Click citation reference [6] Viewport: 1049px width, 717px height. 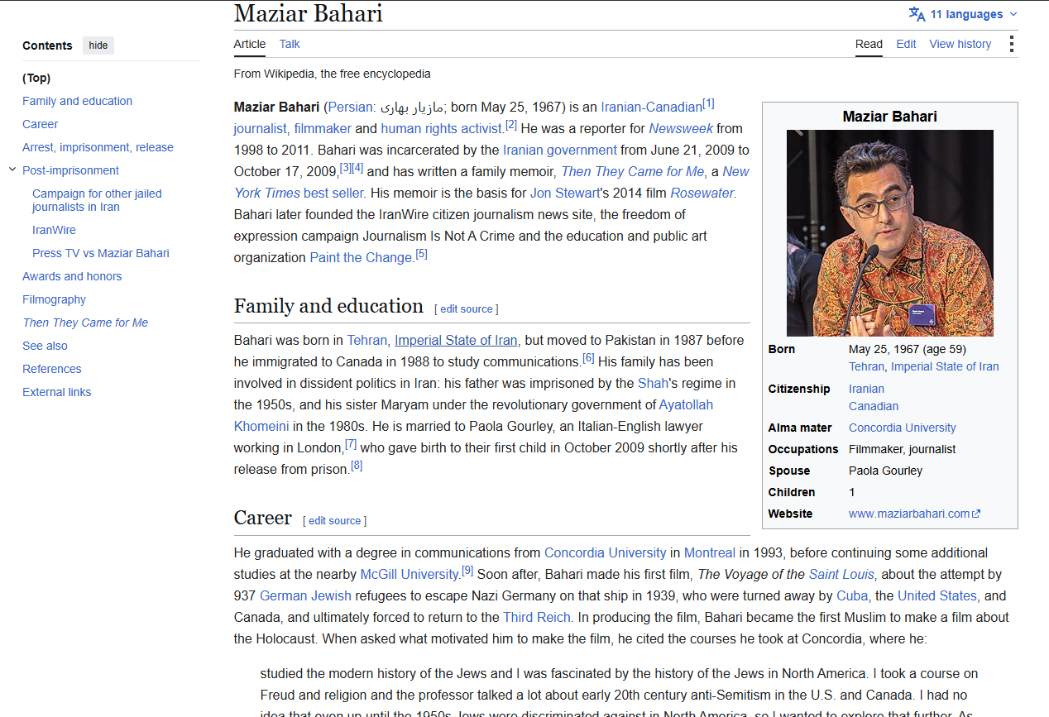tap(588, 357)
